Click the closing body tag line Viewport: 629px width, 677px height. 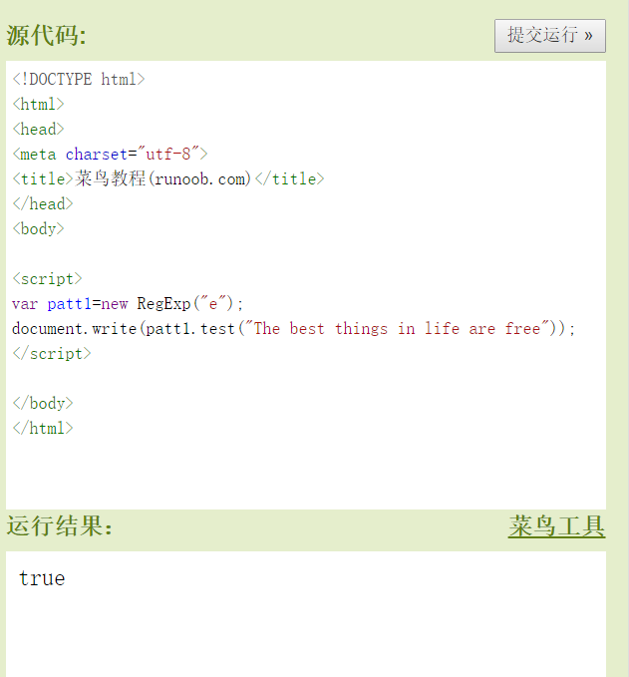(x=43, y=403)
